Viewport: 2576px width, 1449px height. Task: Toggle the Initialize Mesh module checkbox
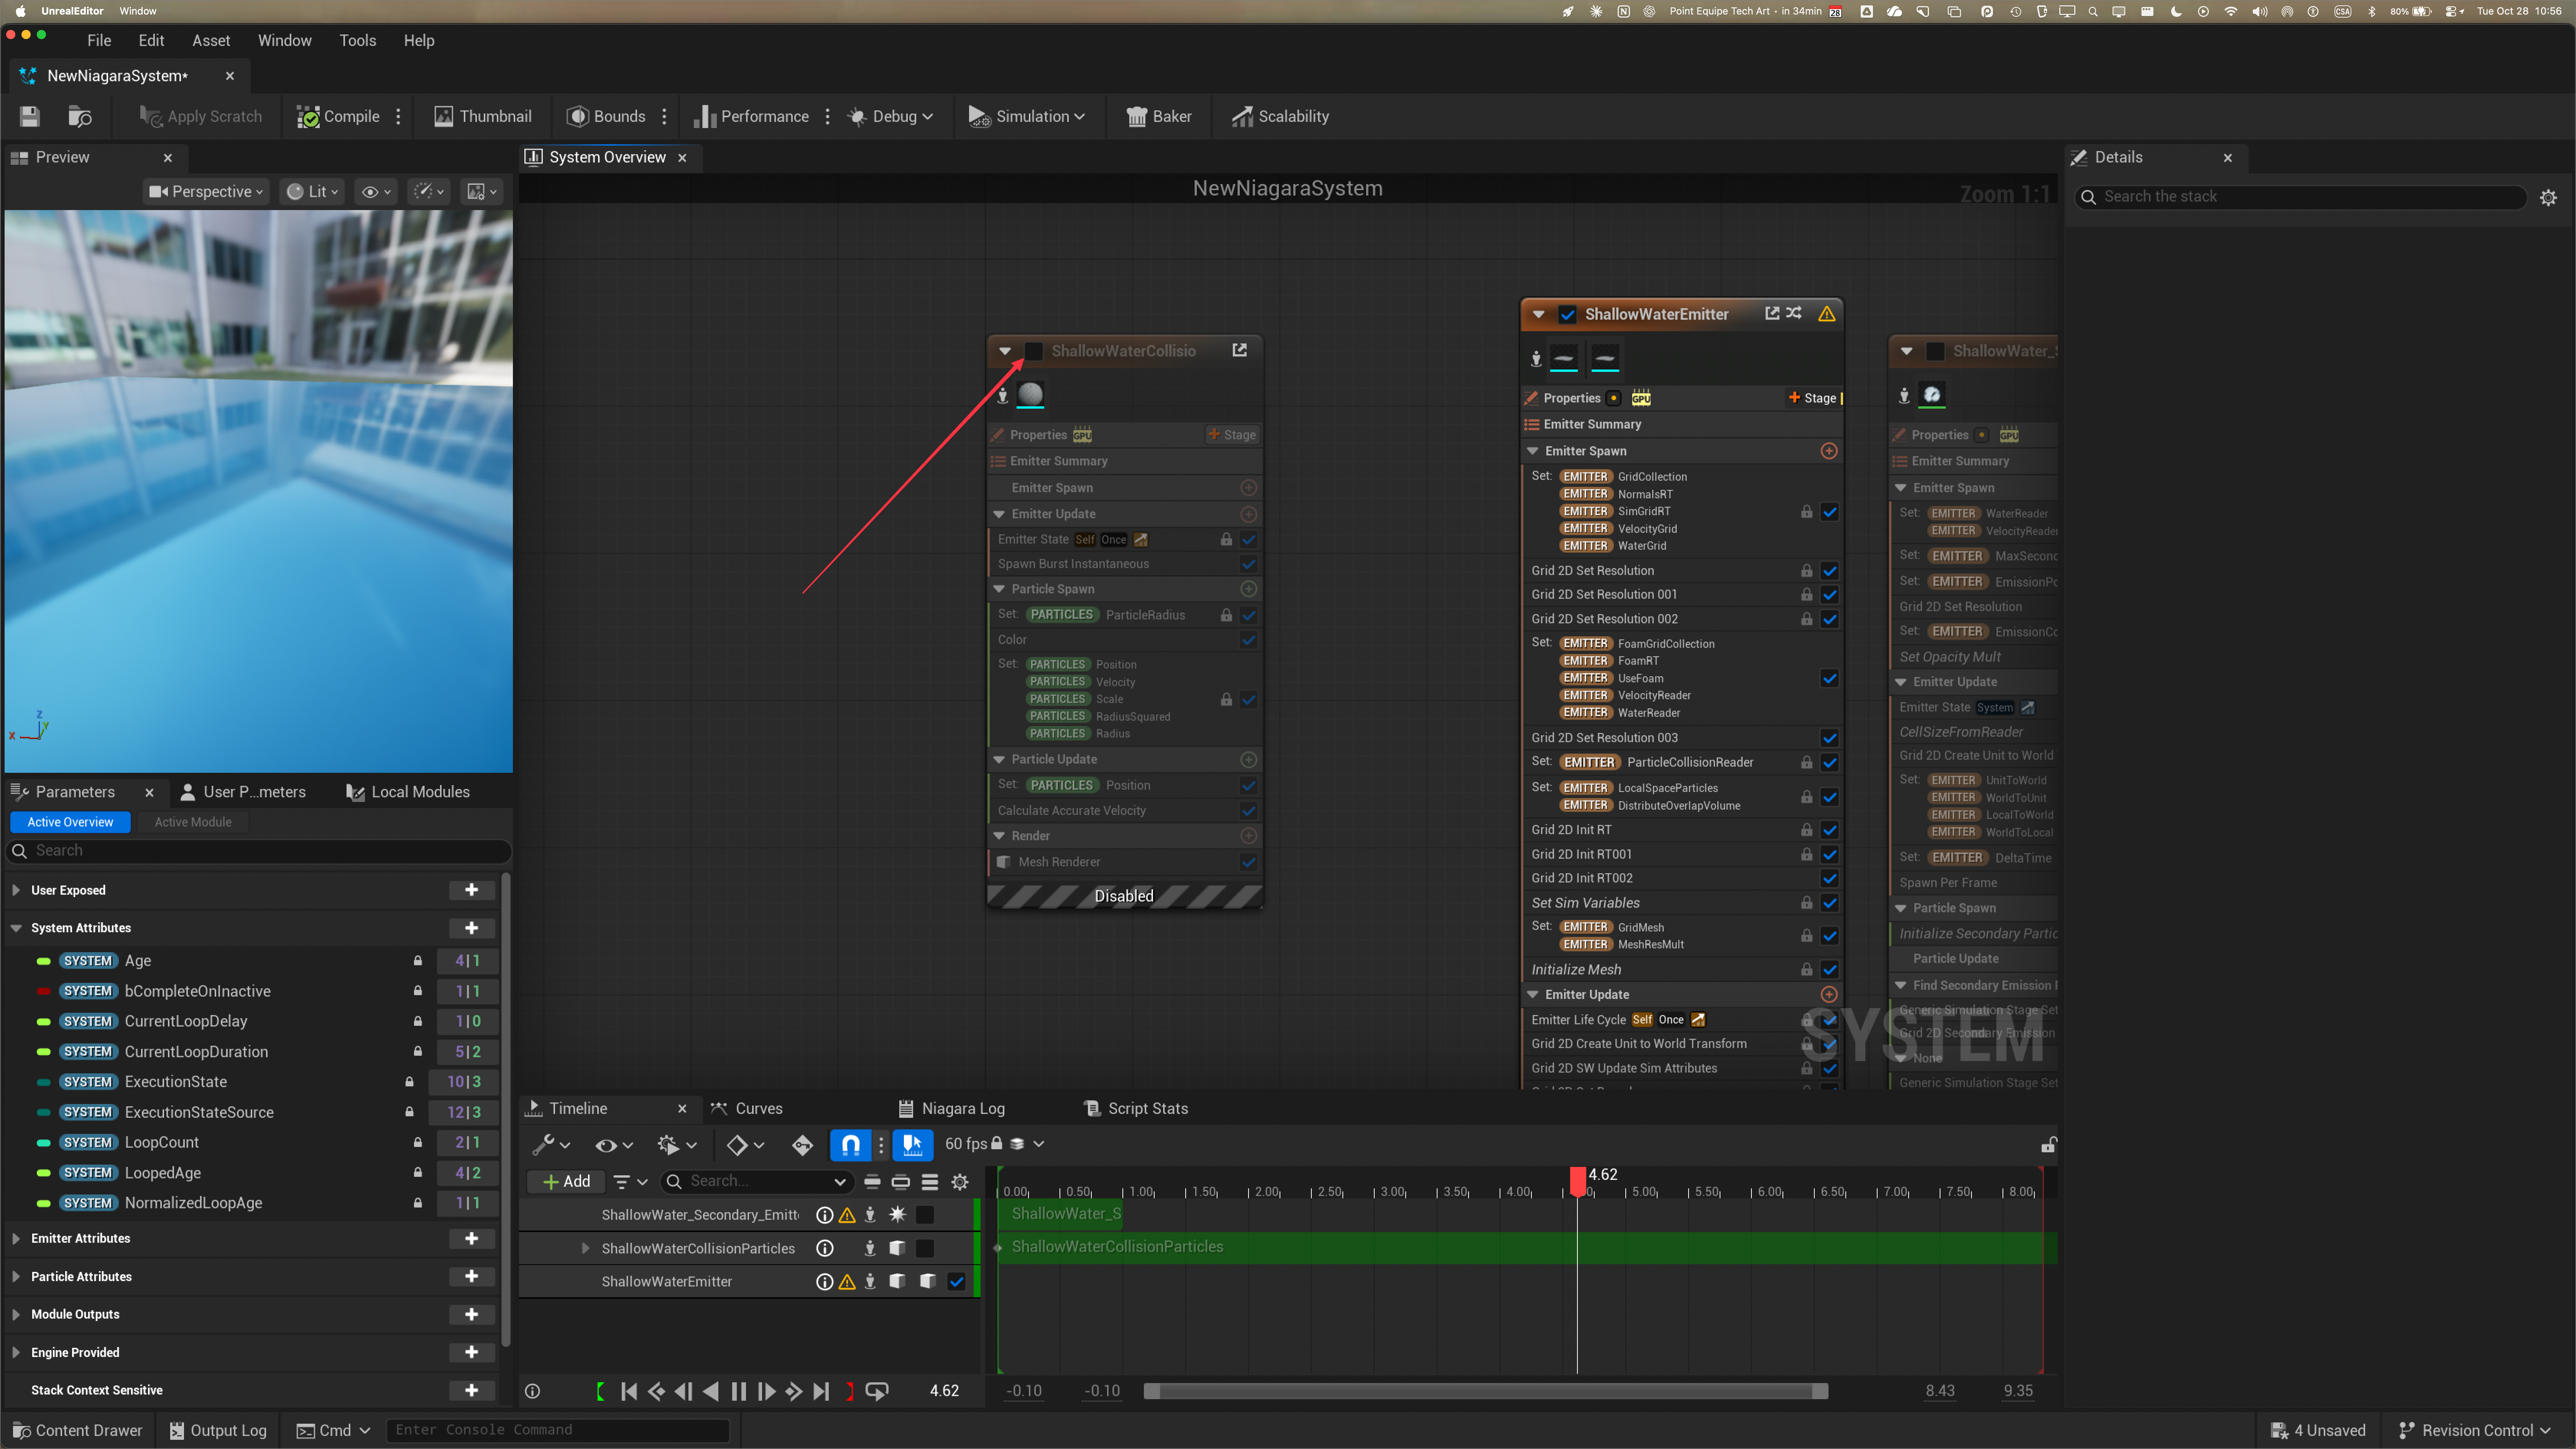[1830, 970]
